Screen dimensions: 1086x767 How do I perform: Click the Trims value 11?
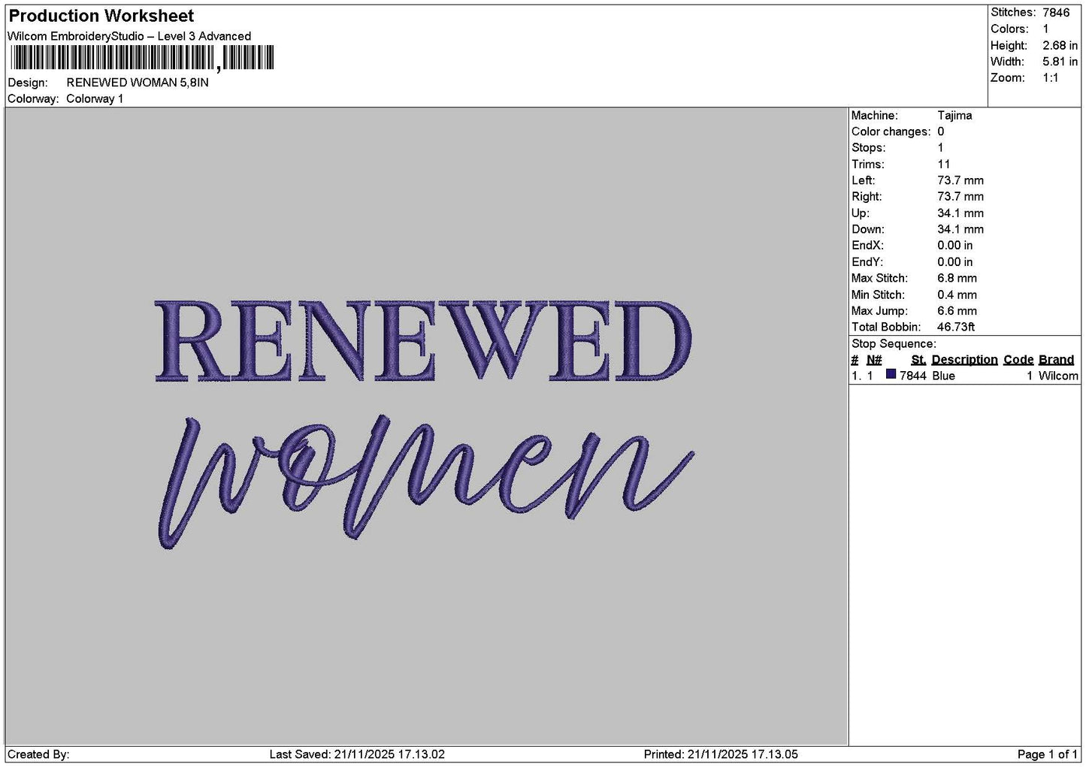944,165
